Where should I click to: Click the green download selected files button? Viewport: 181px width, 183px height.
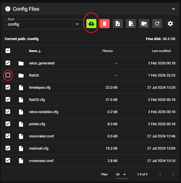91,24
